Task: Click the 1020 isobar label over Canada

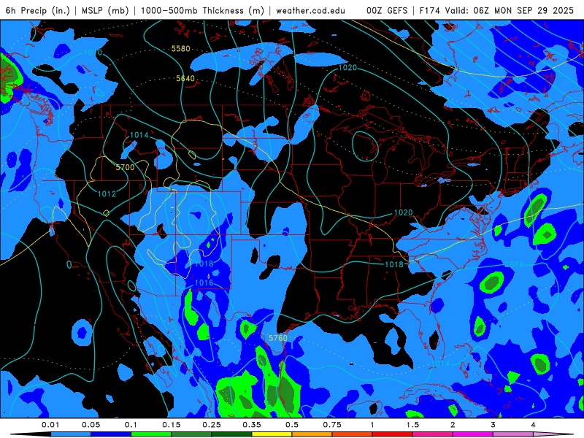Action: (347, 68)
